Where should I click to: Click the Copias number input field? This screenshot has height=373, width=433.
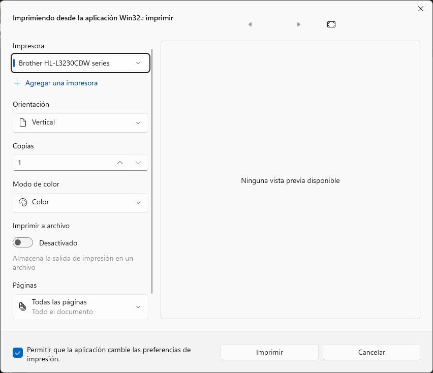tap(61, 163)
